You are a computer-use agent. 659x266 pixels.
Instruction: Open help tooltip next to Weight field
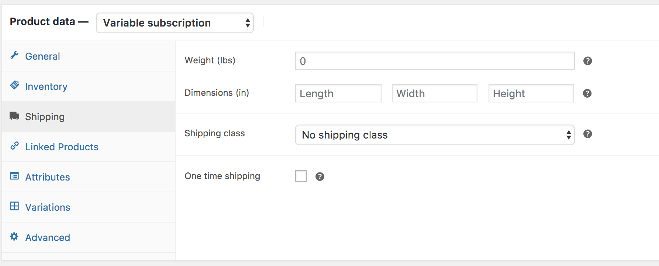[587, 61]
